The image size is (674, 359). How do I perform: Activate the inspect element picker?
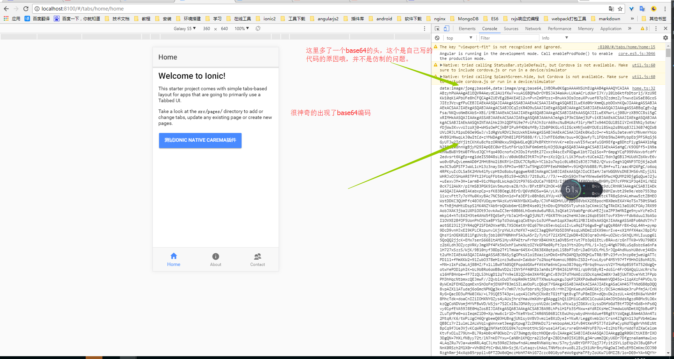pyautogui.click(x=437, y=28)
